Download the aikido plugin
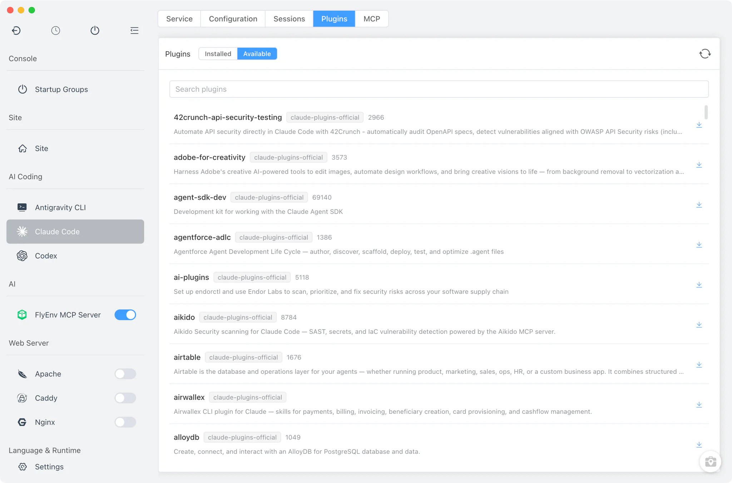The height and width of the screenshot is (483, 732). pos(699,324)
